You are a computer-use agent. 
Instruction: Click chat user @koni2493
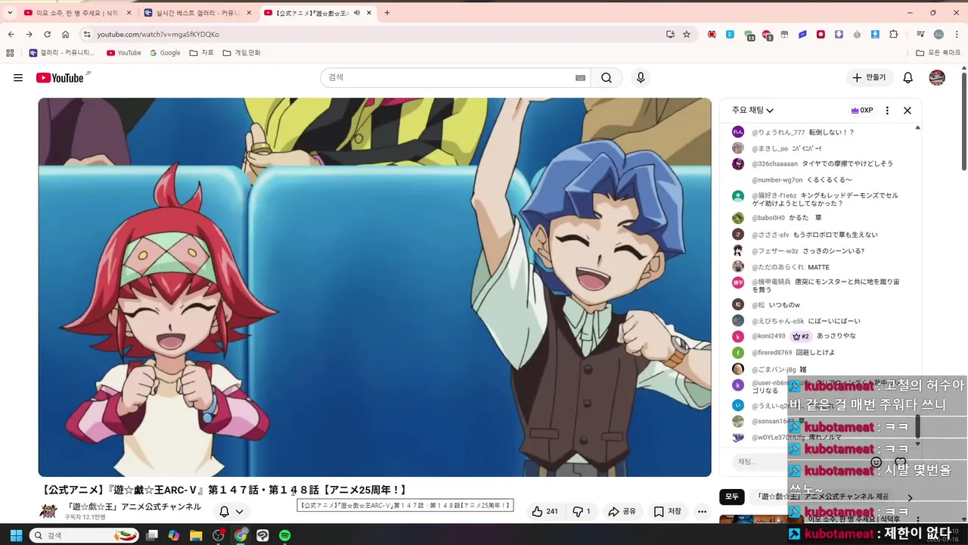pos(768,336)
